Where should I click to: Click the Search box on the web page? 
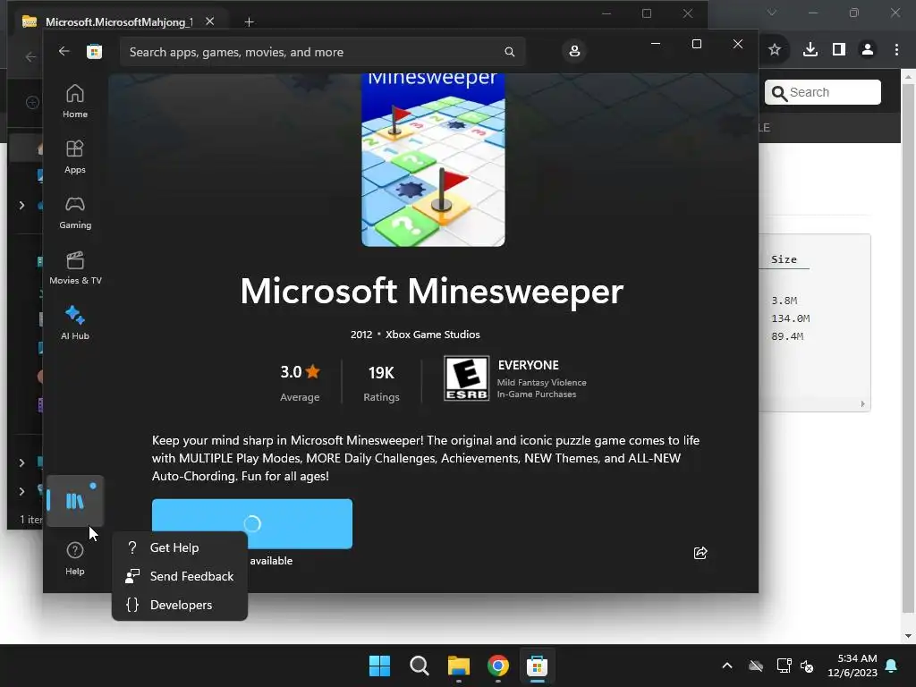click(x=823, y=92)
